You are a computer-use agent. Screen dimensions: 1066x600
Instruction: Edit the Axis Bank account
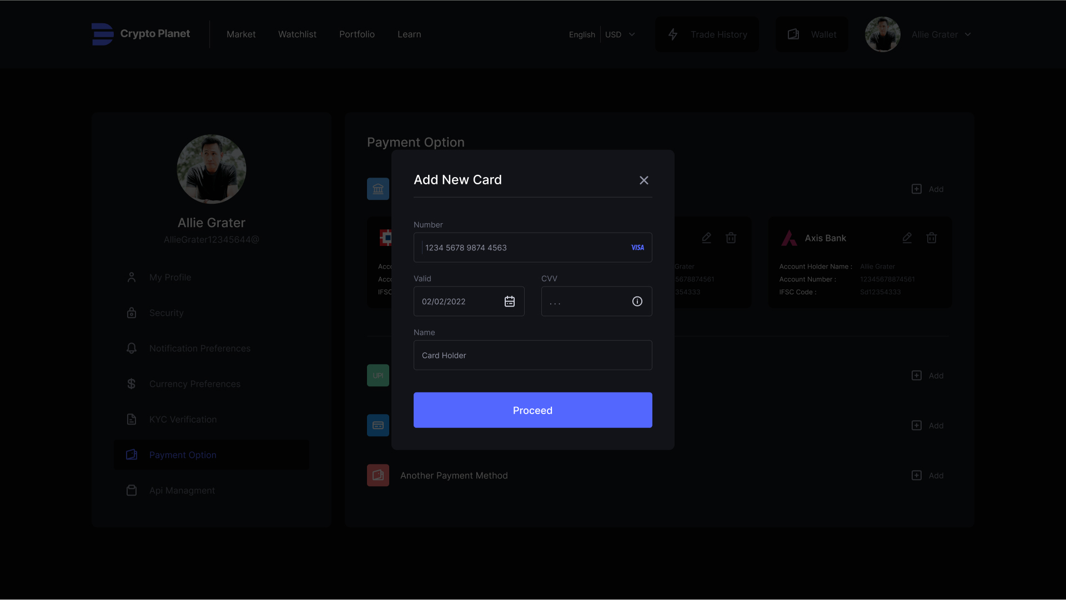coord(907,238)
